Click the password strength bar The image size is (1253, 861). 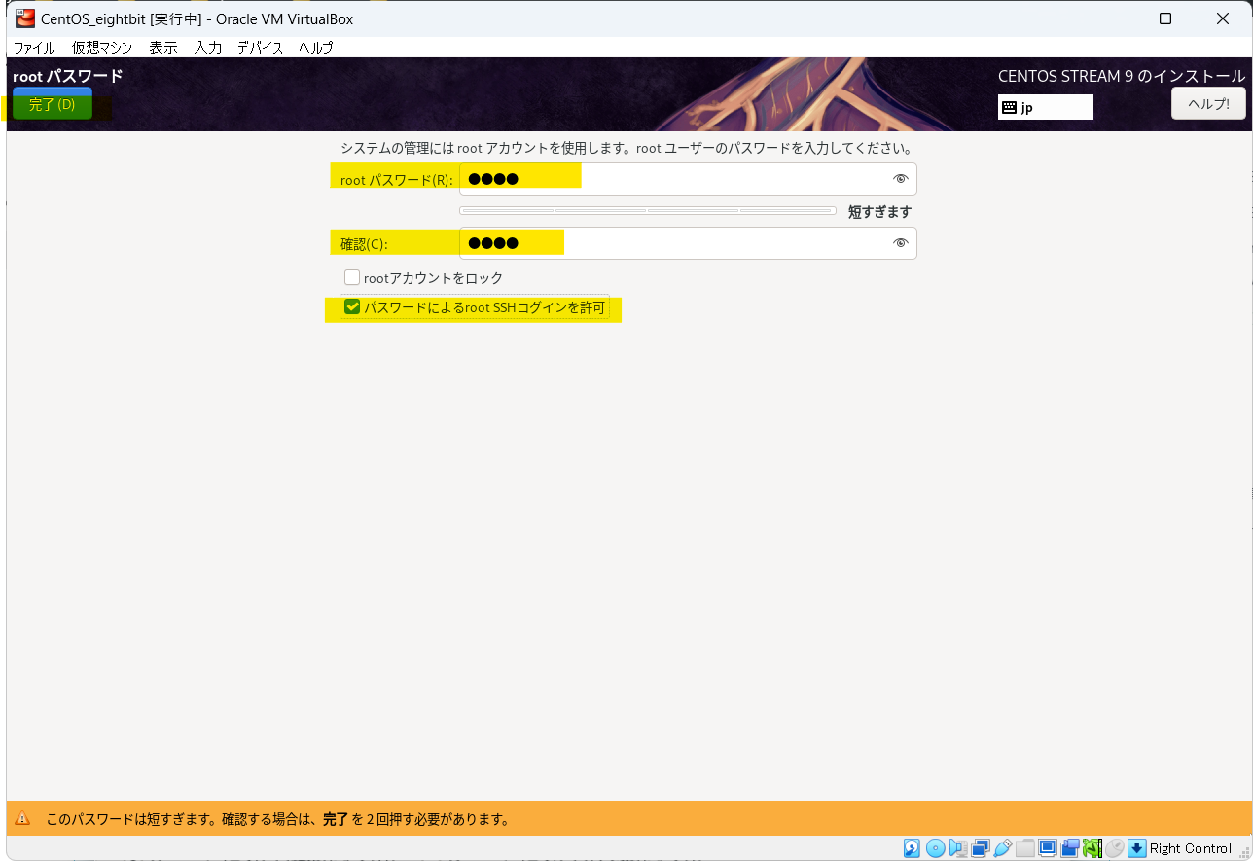(x=648, y=210)
